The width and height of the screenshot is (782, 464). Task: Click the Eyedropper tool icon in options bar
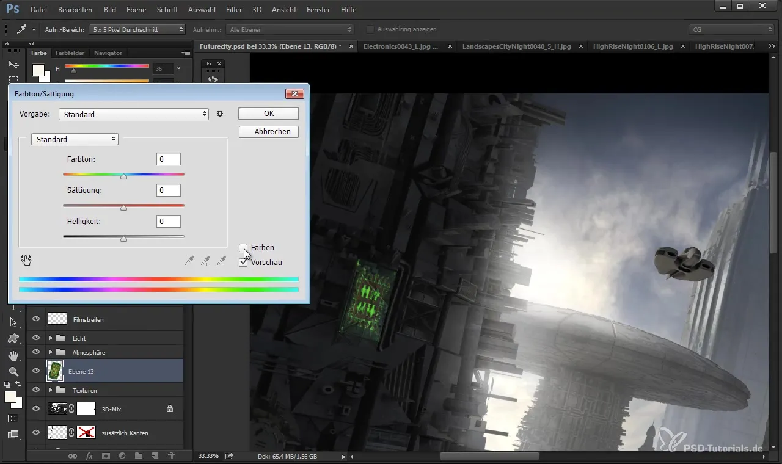[x=21, y=29]
